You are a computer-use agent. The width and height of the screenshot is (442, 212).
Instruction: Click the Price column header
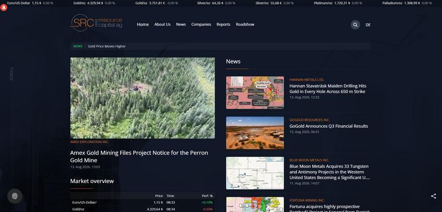point(159,196)
